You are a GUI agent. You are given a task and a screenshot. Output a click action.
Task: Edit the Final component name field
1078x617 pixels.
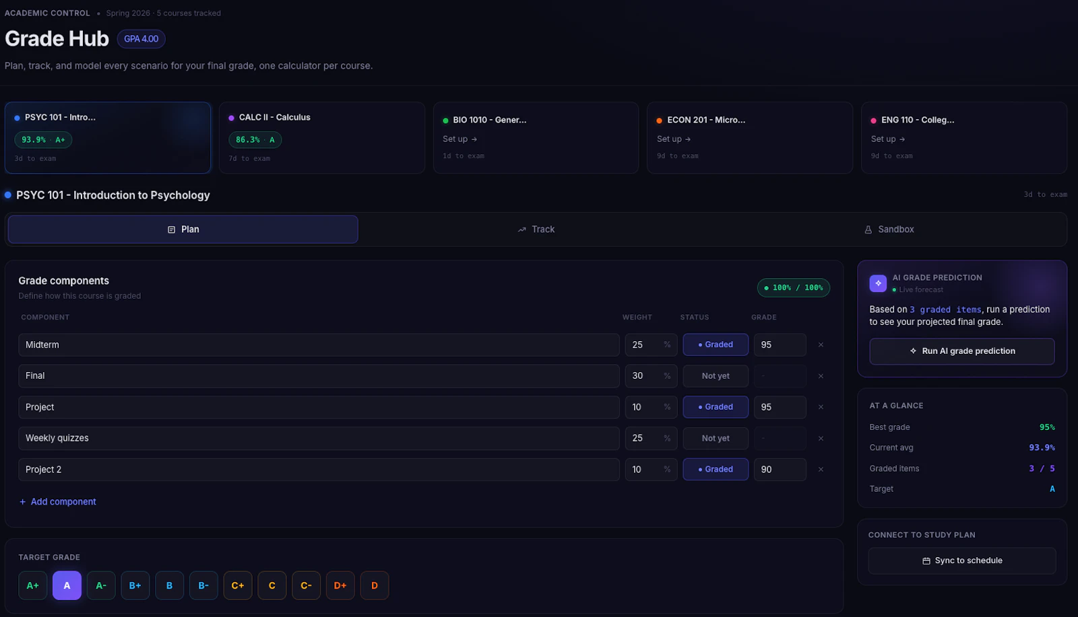(x=319, y=376)
